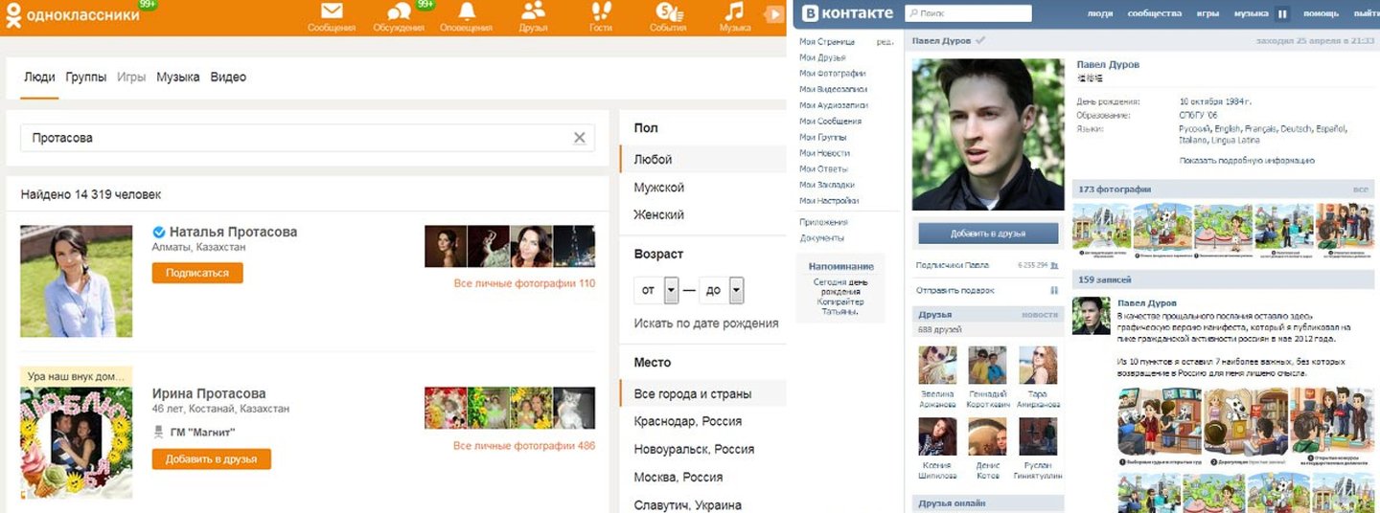The width and height of the screenshot is (1380, 513).
Task: Click the checkmark next to Павел Дуров title
Action: pyautogui.click(x=980, y=41)
